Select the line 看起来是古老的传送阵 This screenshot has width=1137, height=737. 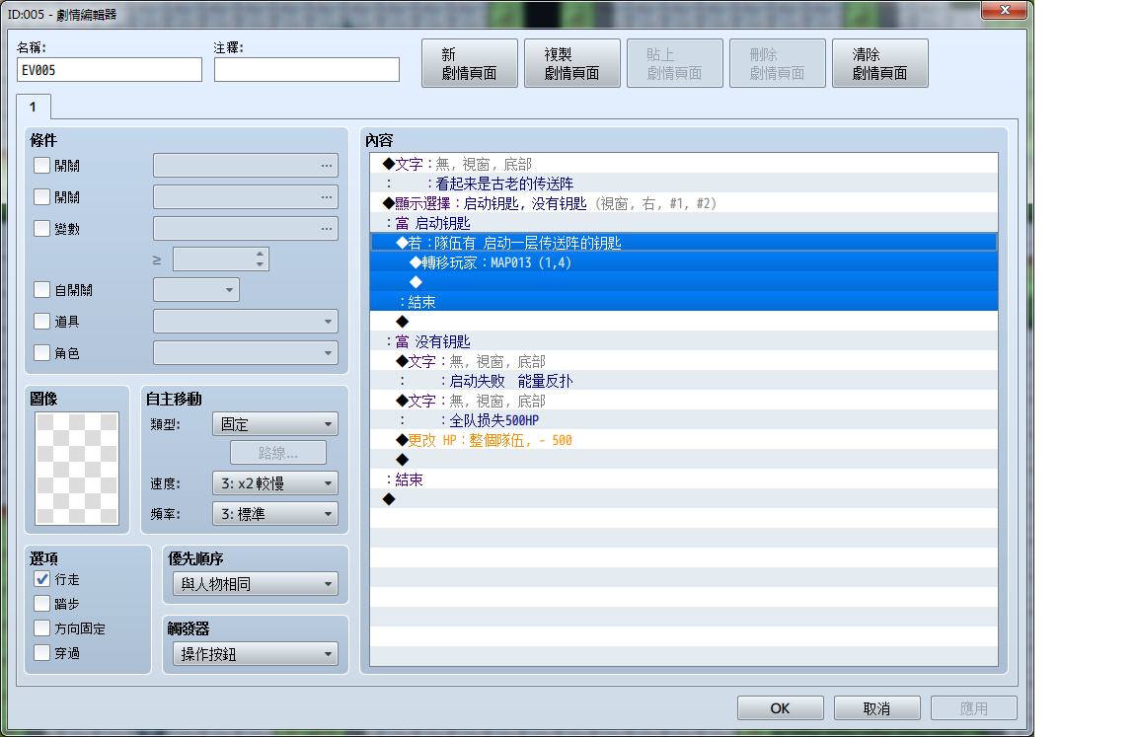pyautogui.click(x=684, y=184)
